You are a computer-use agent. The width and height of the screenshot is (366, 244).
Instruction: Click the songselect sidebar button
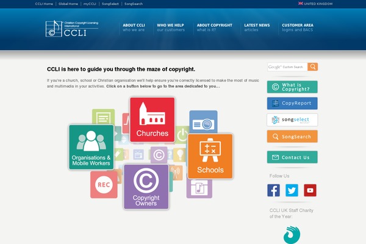[292, 120]
